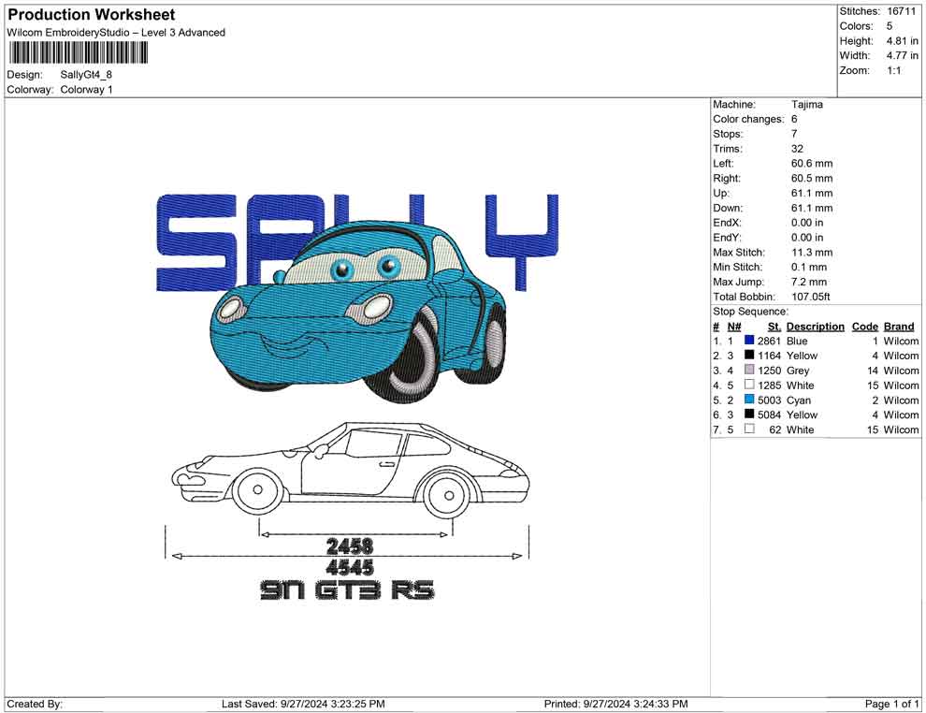Click the 'N#' column header

point(734,326)
